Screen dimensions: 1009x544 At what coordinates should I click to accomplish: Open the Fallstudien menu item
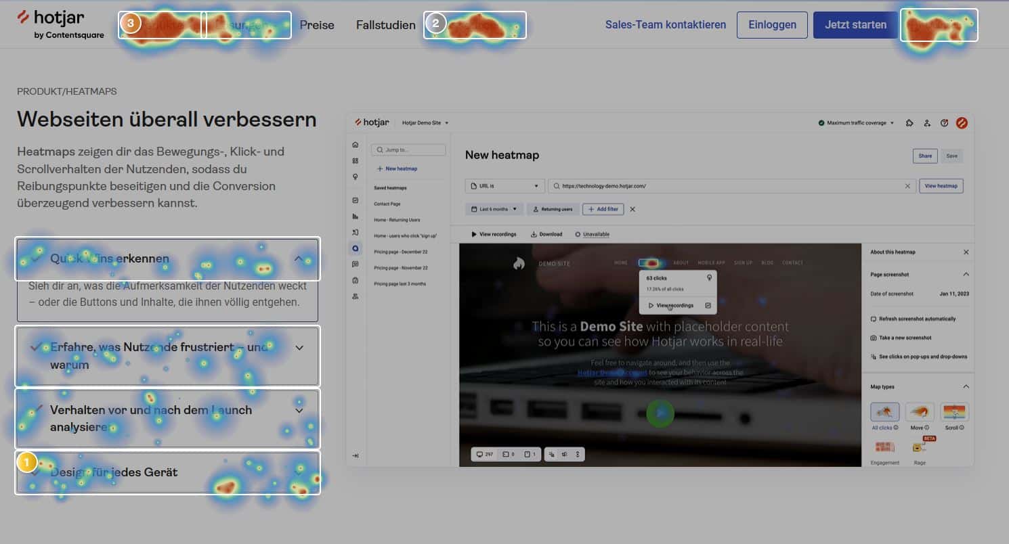click(386, 25)
